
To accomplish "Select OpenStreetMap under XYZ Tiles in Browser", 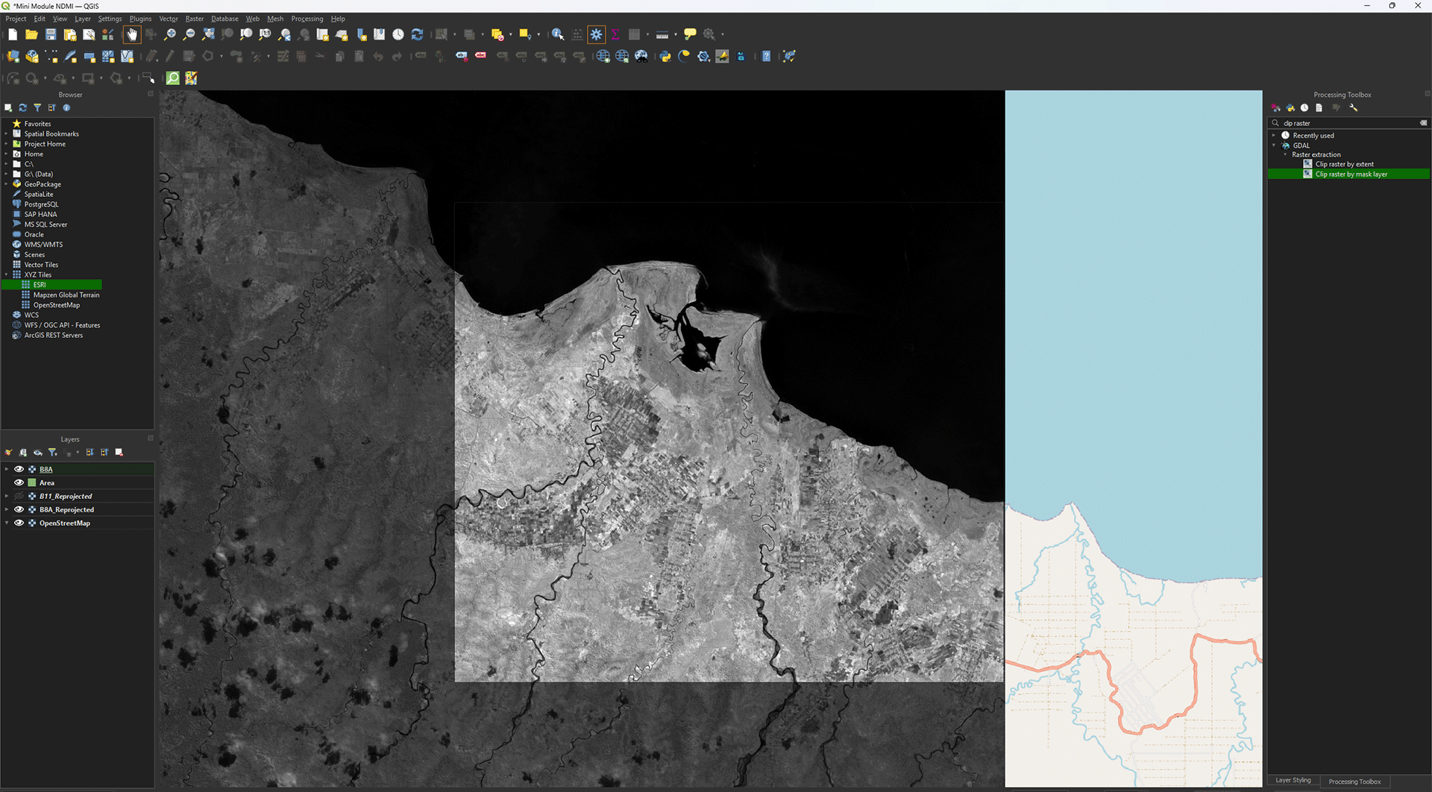I will [x=56, y=305].
